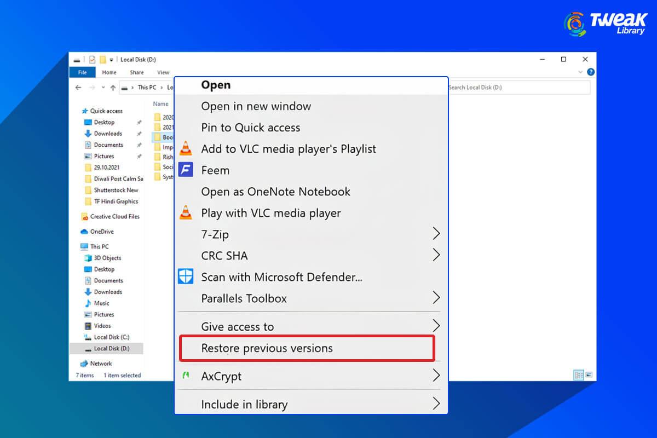Image resolution: width=657 pixels, height=438 pixels.
Task: Click the Feem app icon in context menu
Action: pos(186,170)
